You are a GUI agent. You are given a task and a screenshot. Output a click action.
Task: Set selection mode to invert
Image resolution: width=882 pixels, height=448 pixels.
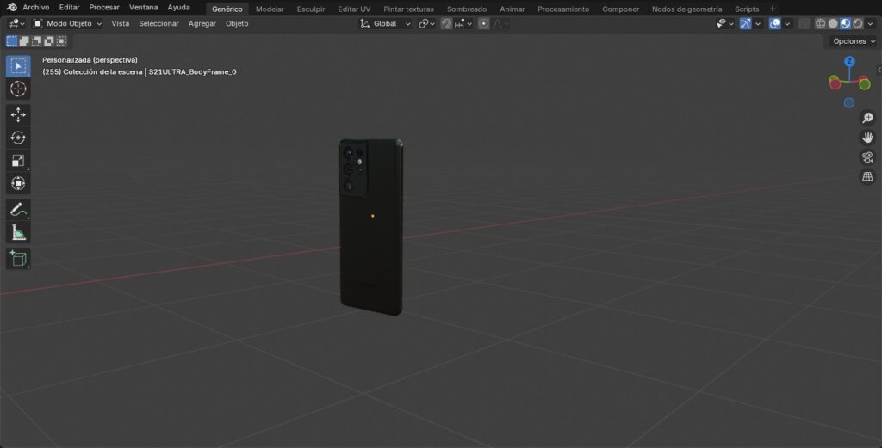point(48,41)
